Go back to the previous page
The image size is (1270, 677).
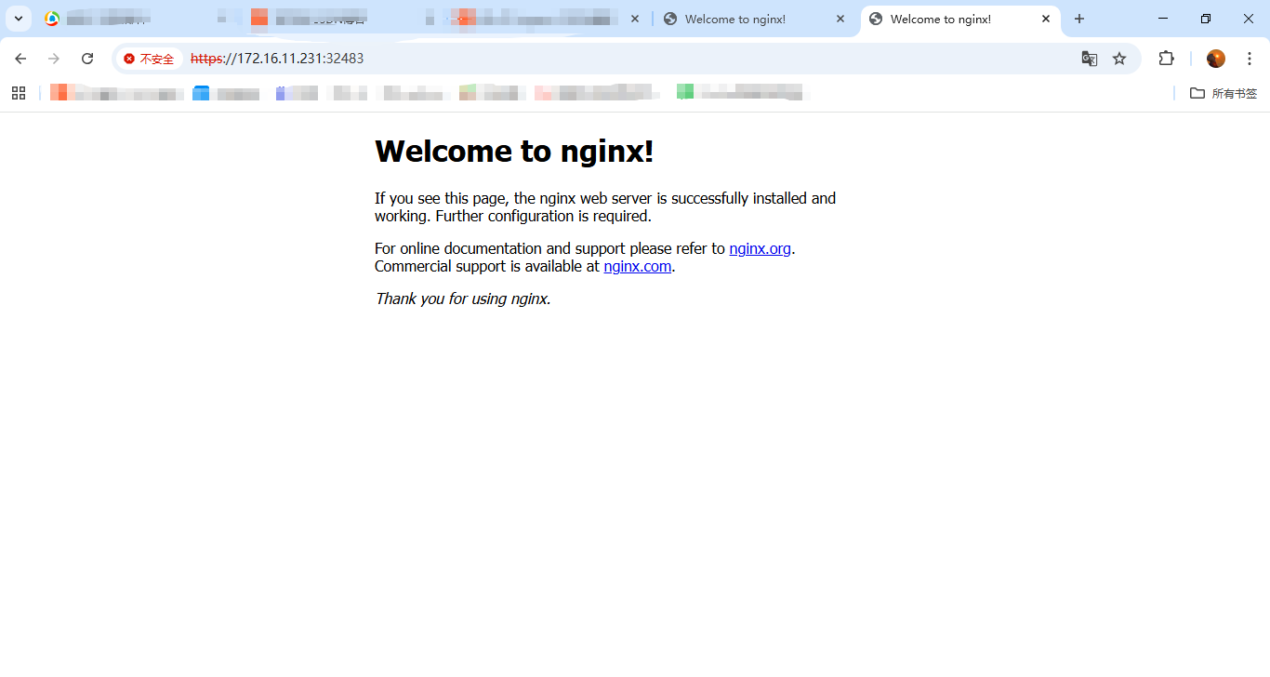point(20,59)
